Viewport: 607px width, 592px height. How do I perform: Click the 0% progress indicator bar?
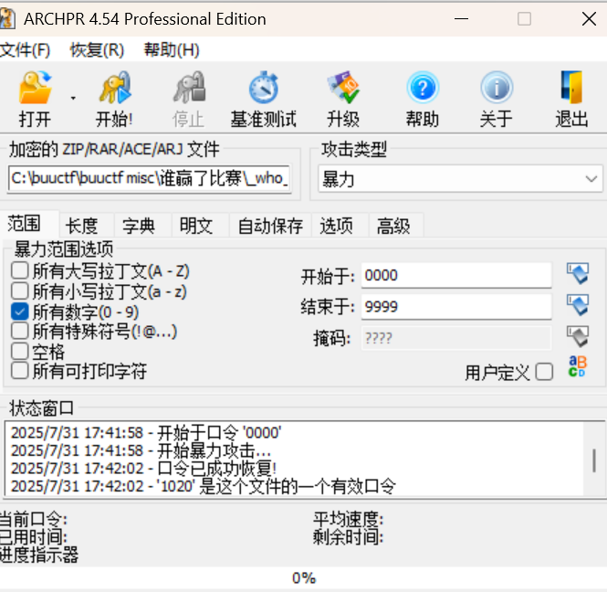303,578
